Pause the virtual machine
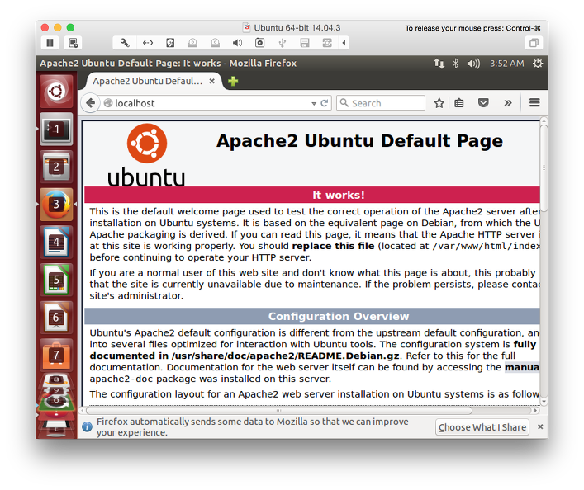Image resolution: width=584 pixels, height=490 pixels. pos(50,43)
